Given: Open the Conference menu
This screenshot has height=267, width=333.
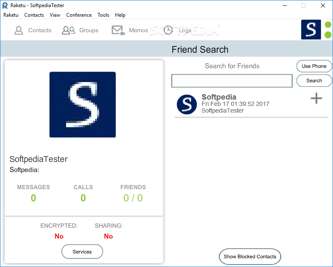Looking at the screenshot, I should click(79, 15).
